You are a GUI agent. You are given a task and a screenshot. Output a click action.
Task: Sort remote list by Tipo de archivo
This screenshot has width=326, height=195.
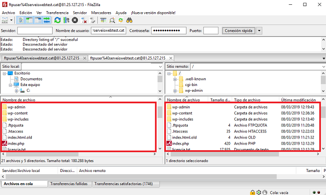pyautogui.click(x=247, y=100)
